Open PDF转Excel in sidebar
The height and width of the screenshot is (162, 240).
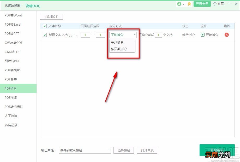tap(18, 25)
